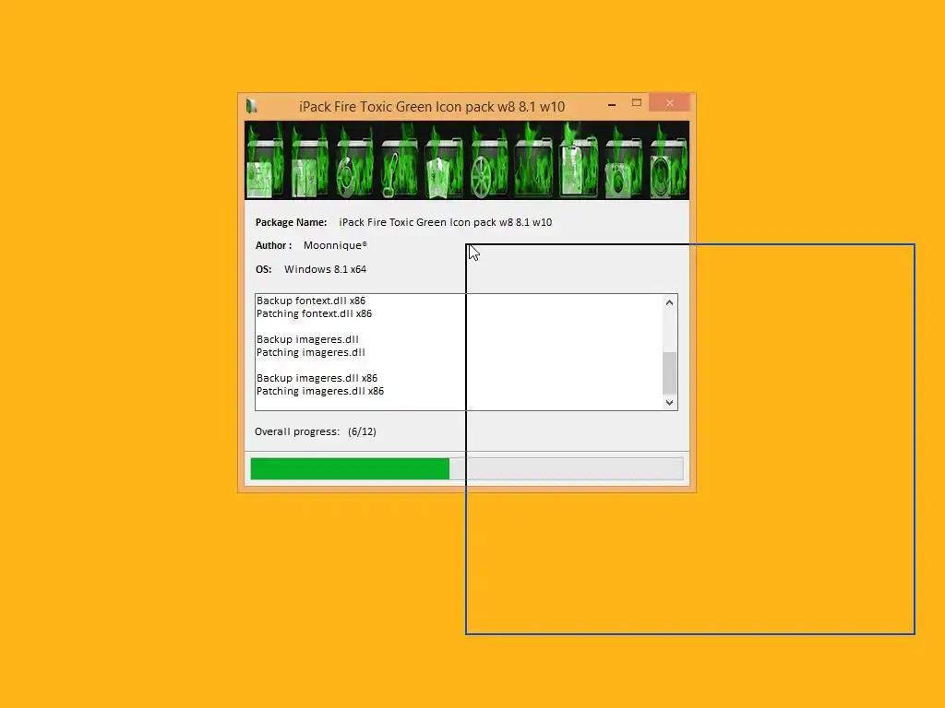Click the 'Overall progress:' label
This screenshot has width=945, height=708.
[297, 431]
